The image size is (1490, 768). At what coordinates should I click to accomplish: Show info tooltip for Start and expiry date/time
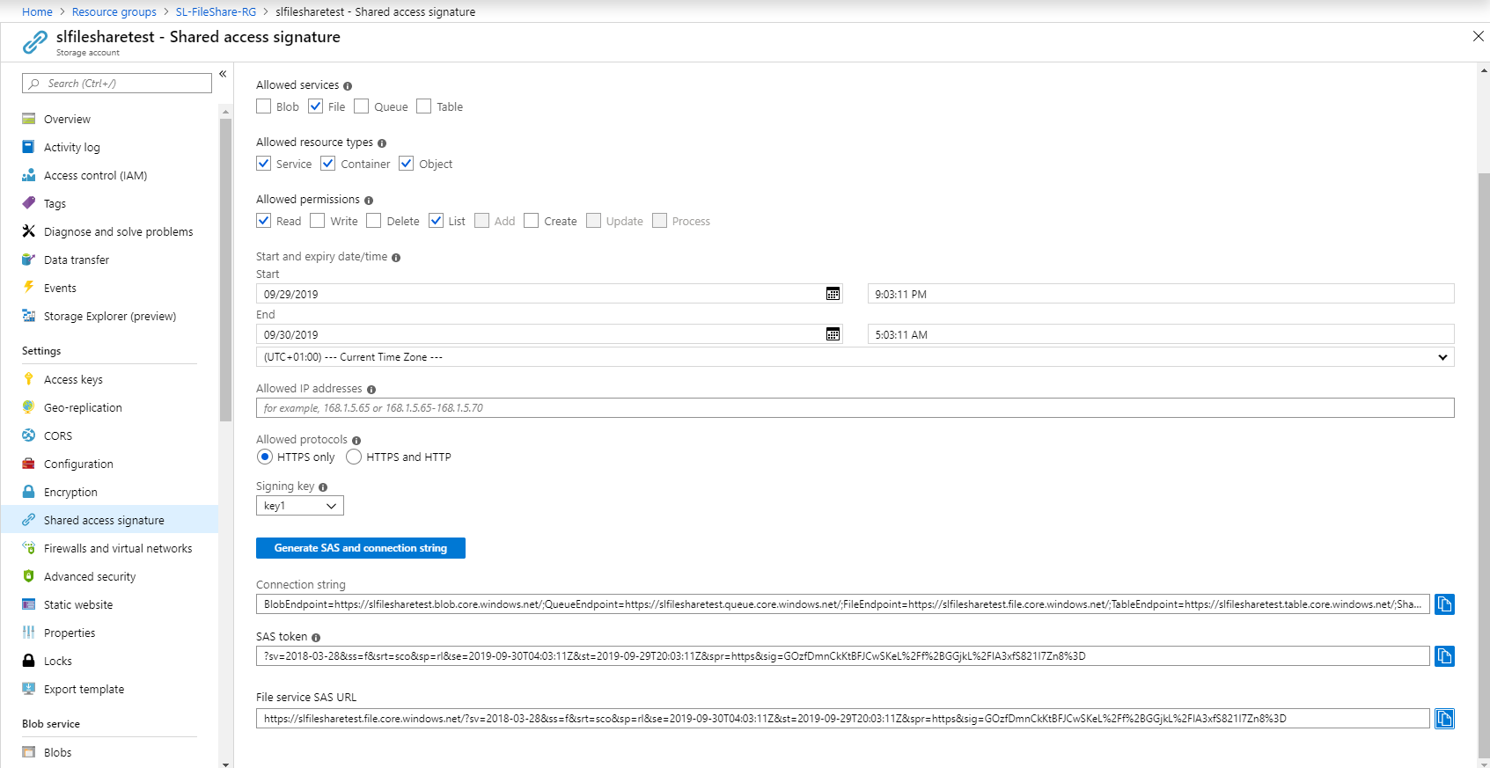[396, 258]
